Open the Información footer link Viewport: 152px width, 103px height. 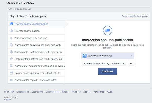[9, 92]
